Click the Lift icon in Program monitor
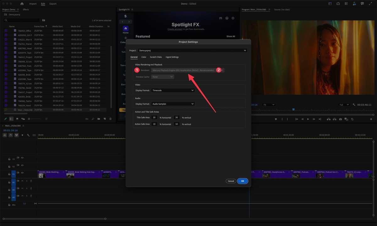Screen dimensions: 377x226 pyautogui.click(x=328, y=119)
